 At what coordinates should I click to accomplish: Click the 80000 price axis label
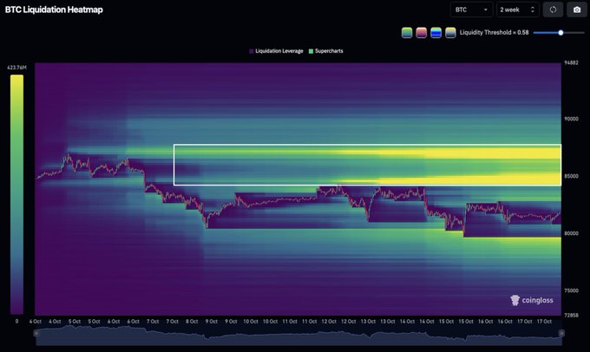click(x=571, y=233)
